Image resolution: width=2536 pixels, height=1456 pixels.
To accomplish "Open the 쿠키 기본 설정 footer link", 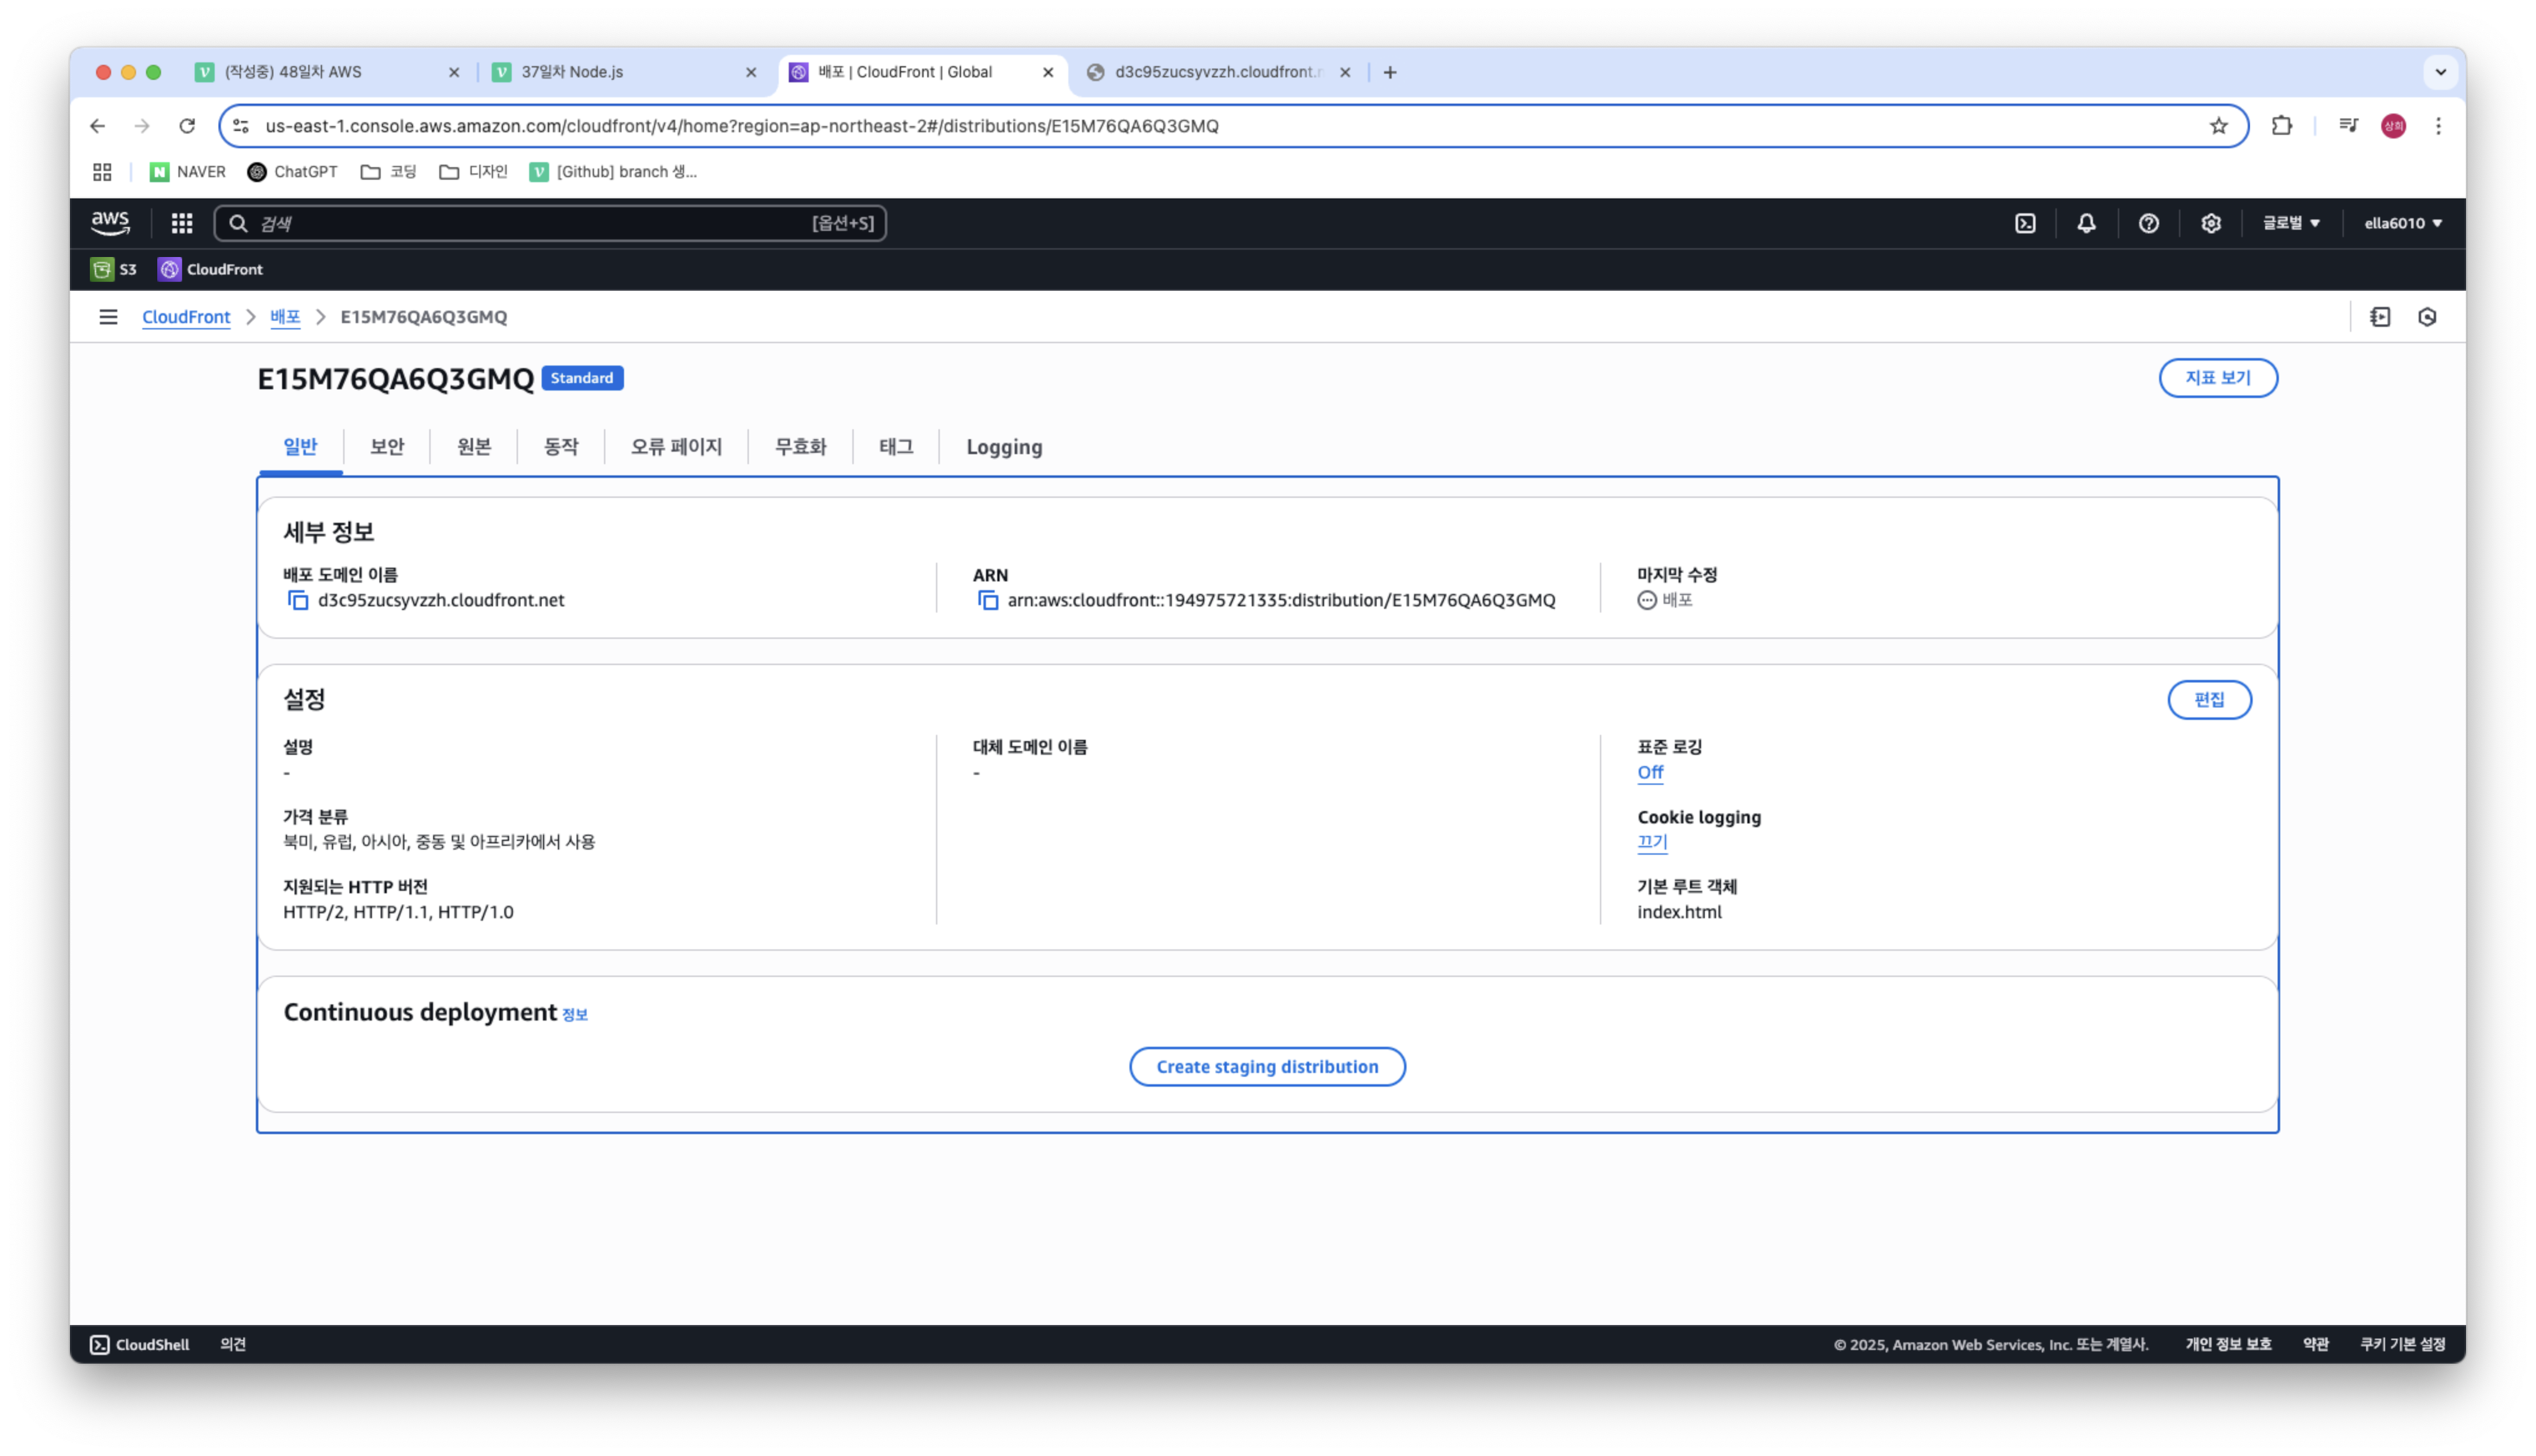I will coord(2403,1344).
